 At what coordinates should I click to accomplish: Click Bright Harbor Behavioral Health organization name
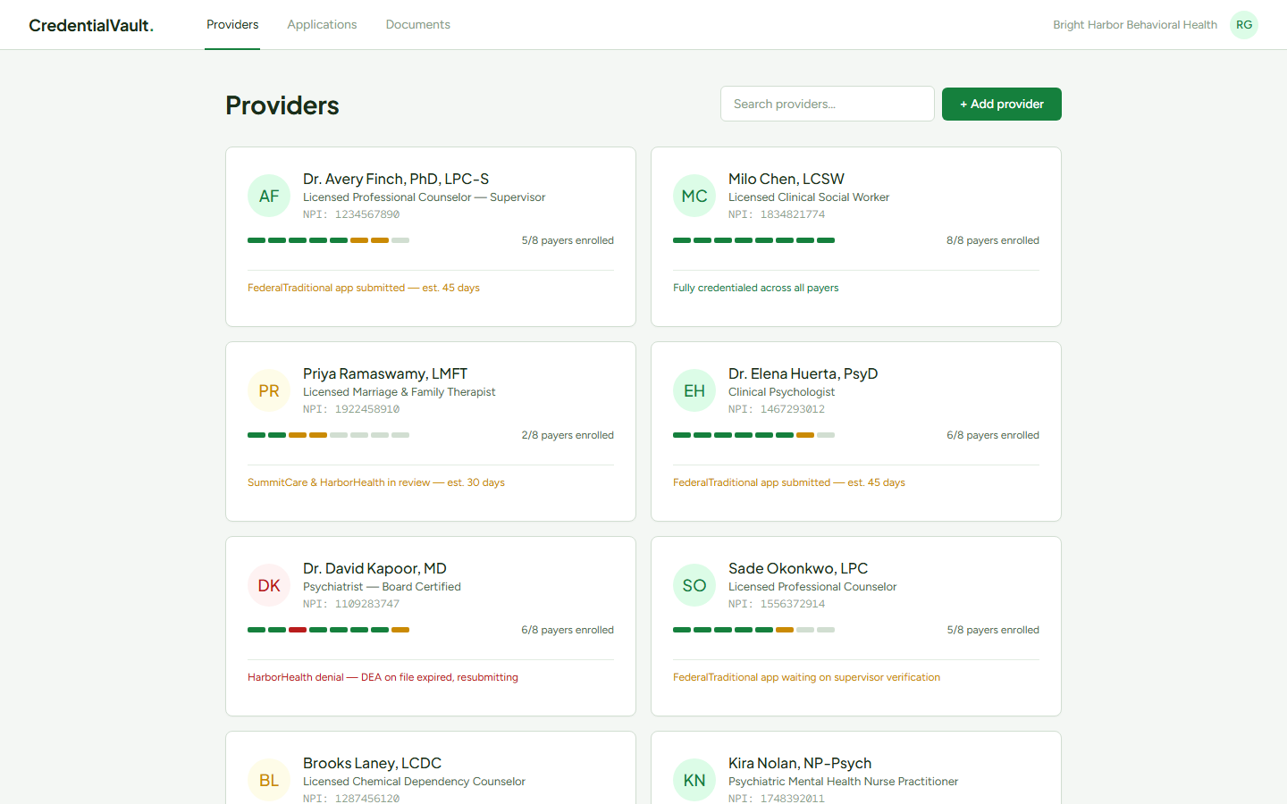(1135, 25)
